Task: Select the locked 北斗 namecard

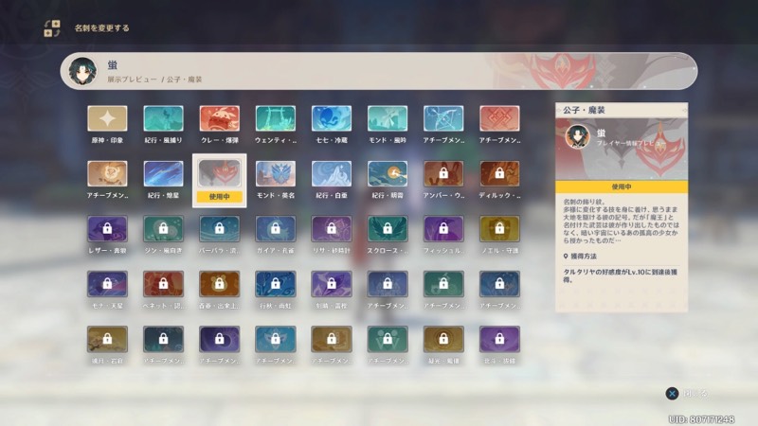Action: [x=500, y=339]
